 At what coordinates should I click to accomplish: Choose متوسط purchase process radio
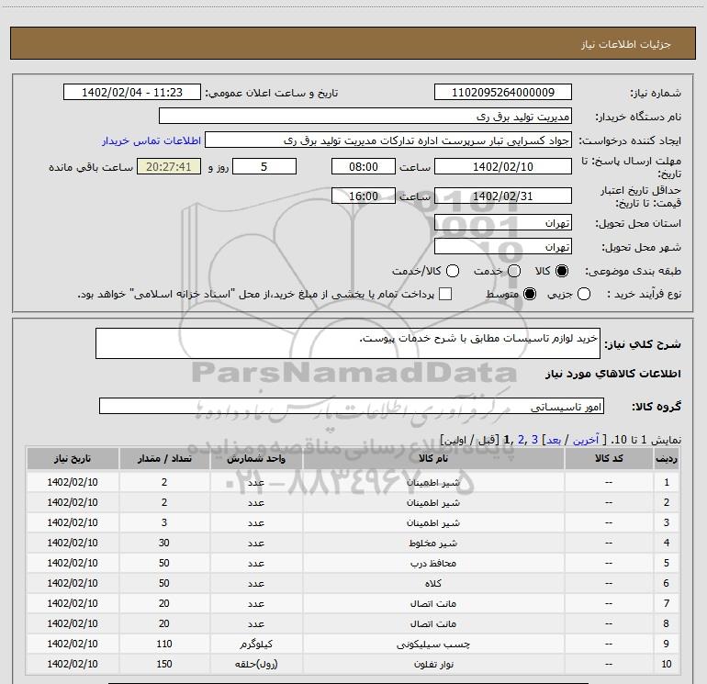coord(530,294)
